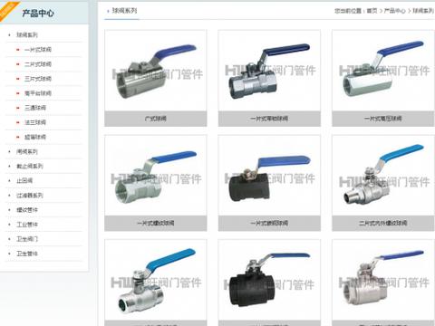Screen dimensions: 435x326
Task: Open the large black valve thumbnail in bottom row
Action: tap(269, 280)
